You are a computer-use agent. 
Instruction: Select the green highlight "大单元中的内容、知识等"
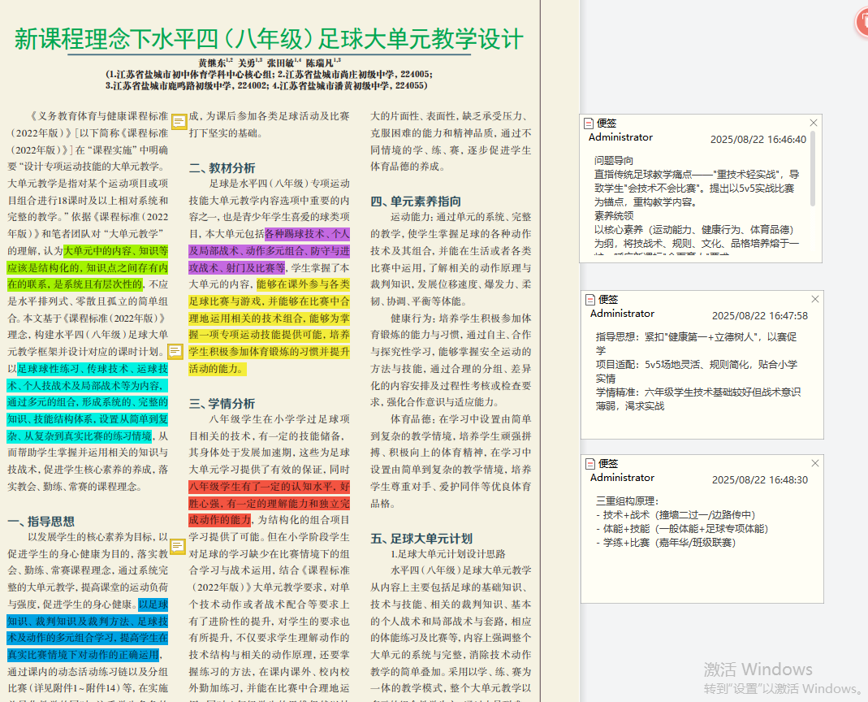[115, 250]
